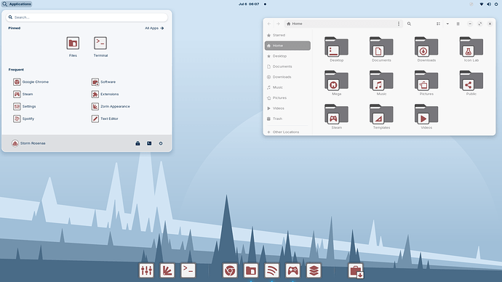Open All Apps link in app menu
This screenshot has height=282, width=502.
tap(154, 28)
